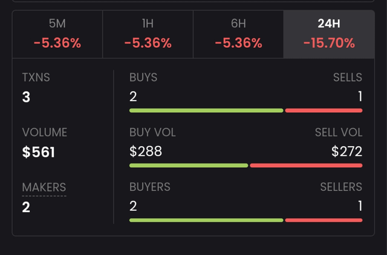The image size is (387, 255).
Task: Click the green BUYS progress bar
Action: pyautogui.click(x=206, y=110)
